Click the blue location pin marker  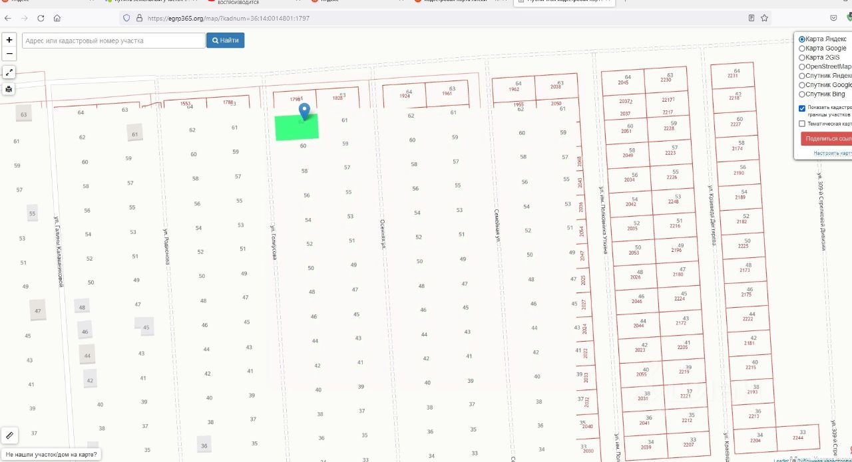pos(304,111)
